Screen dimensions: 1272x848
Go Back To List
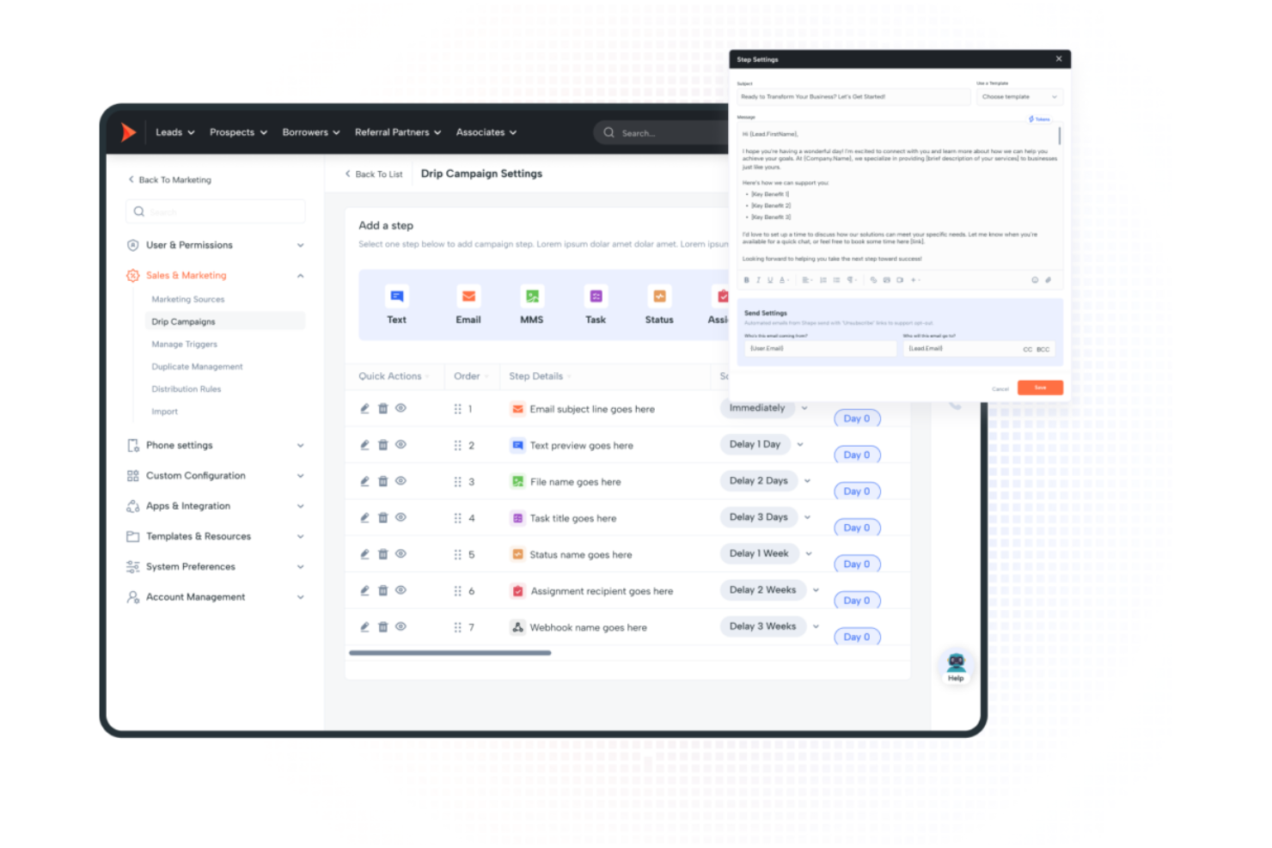pyautogui.click(x=374, y=174)
